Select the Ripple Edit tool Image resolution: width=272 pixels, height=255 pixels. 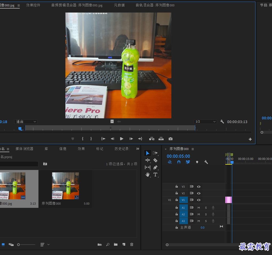pos(148,160)
